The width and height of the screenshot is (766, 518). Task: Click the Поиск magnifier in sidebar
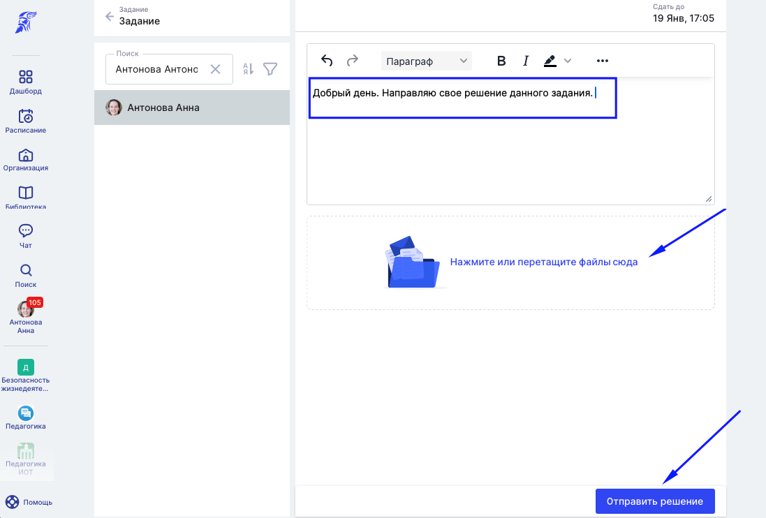point(25,270)
